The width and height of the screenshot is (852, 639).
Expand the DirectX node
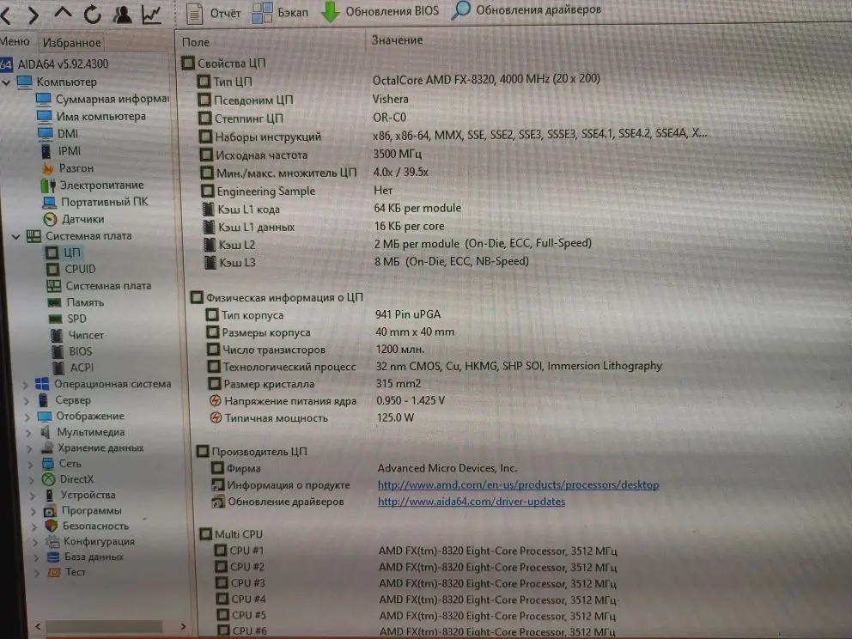pyautogui.click(x=32, y=480)
